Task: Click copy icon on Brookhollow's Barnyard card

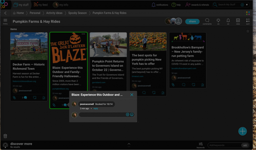Action: point(202,85)
